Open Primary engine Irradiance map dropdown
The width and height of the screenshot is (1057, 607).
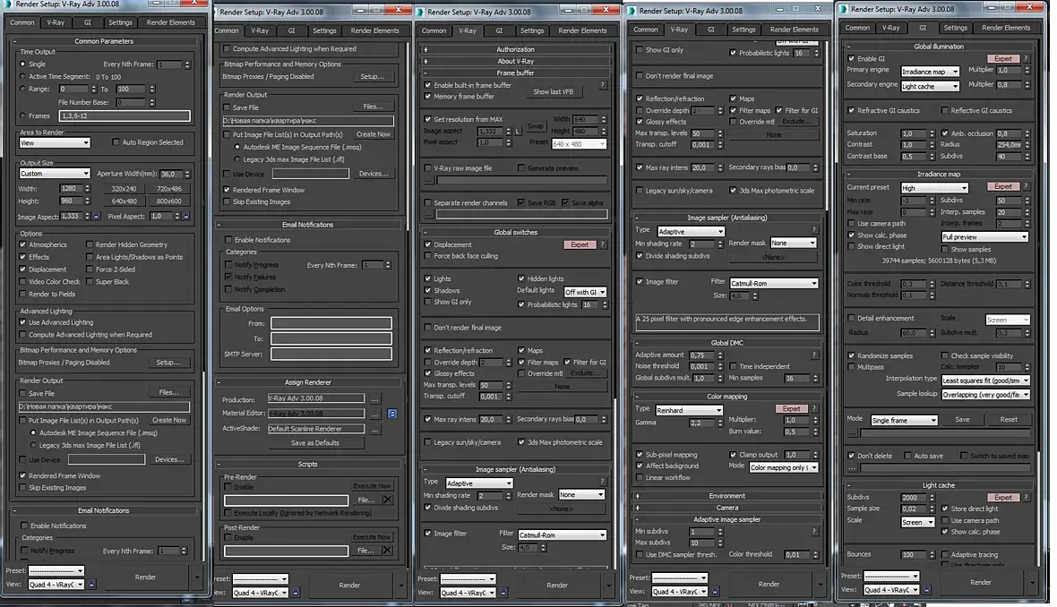[931, 72]
